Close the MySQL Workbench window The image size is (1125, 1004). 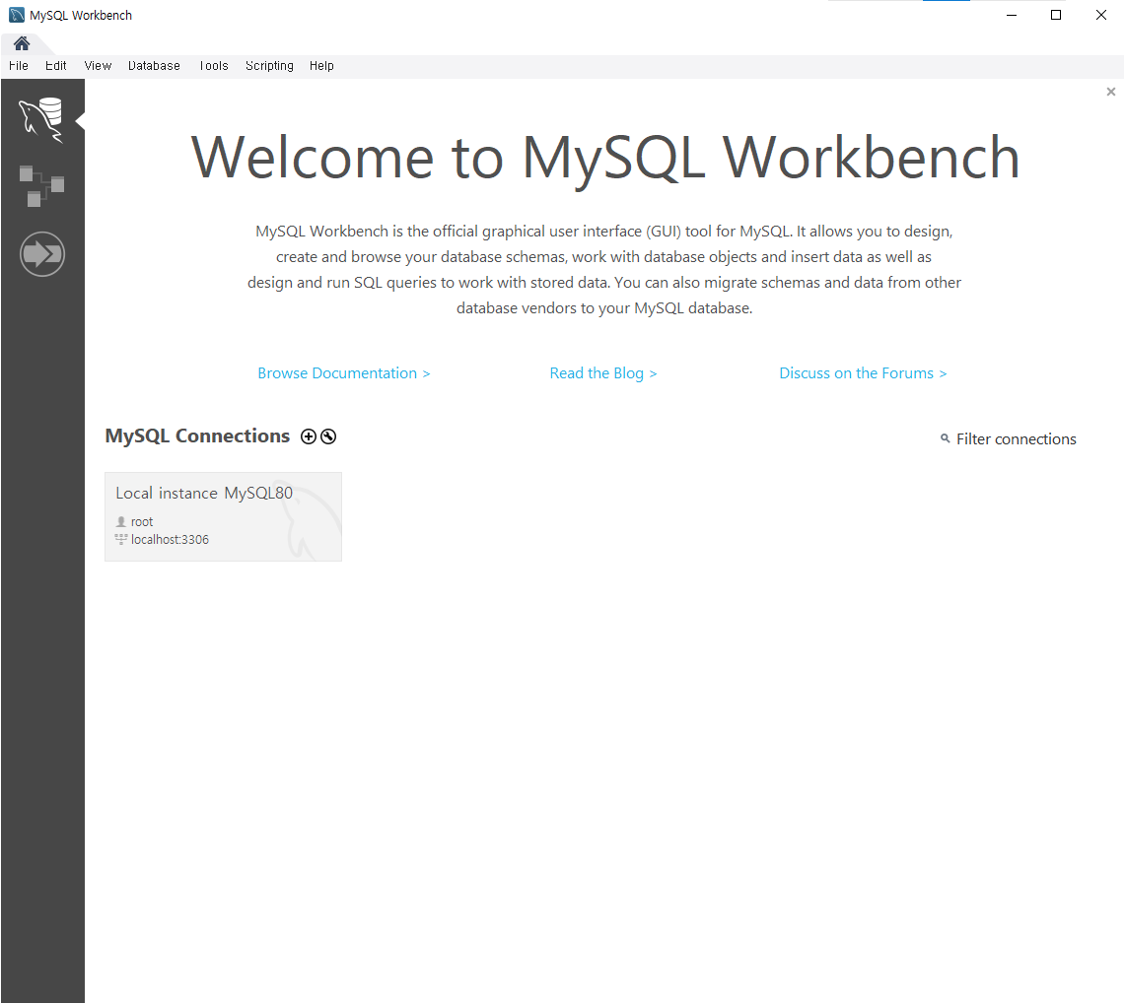[x=1101, y=15]
